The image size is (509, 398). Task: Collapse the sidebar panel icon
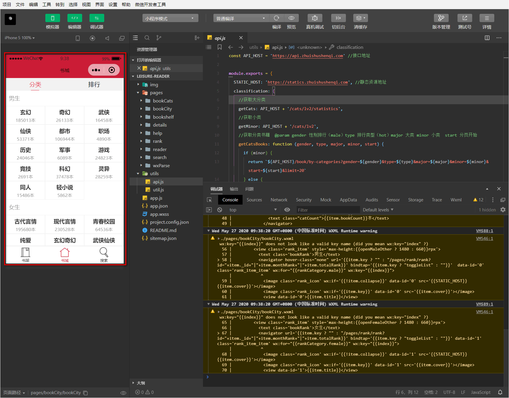point(197,38)
